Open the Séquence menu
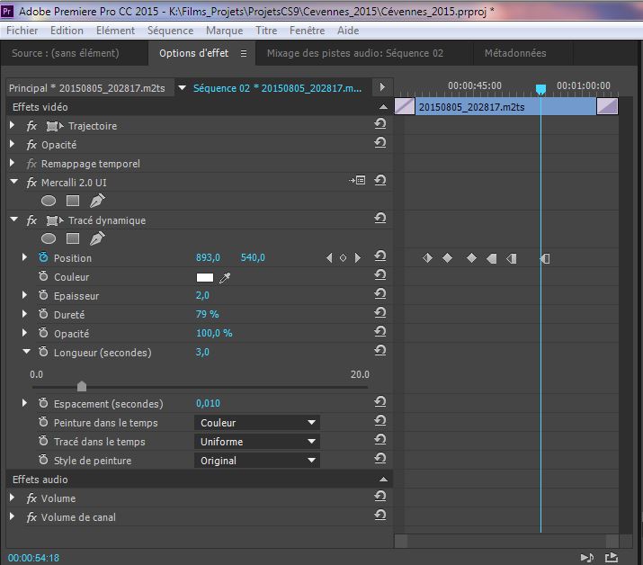Screen dimensions: 643x565 170,31
